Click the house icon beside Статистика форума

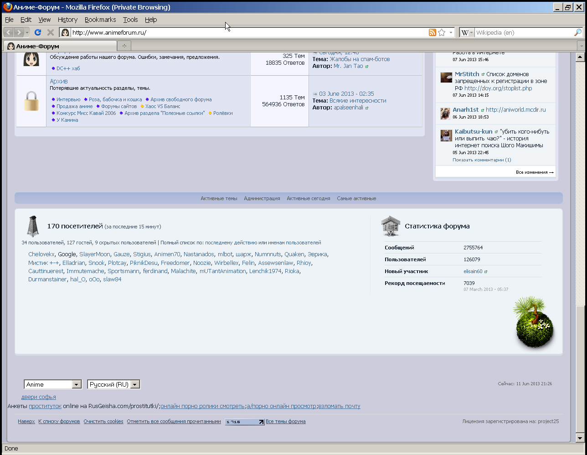pyautogui.click(x=391, y=226)
